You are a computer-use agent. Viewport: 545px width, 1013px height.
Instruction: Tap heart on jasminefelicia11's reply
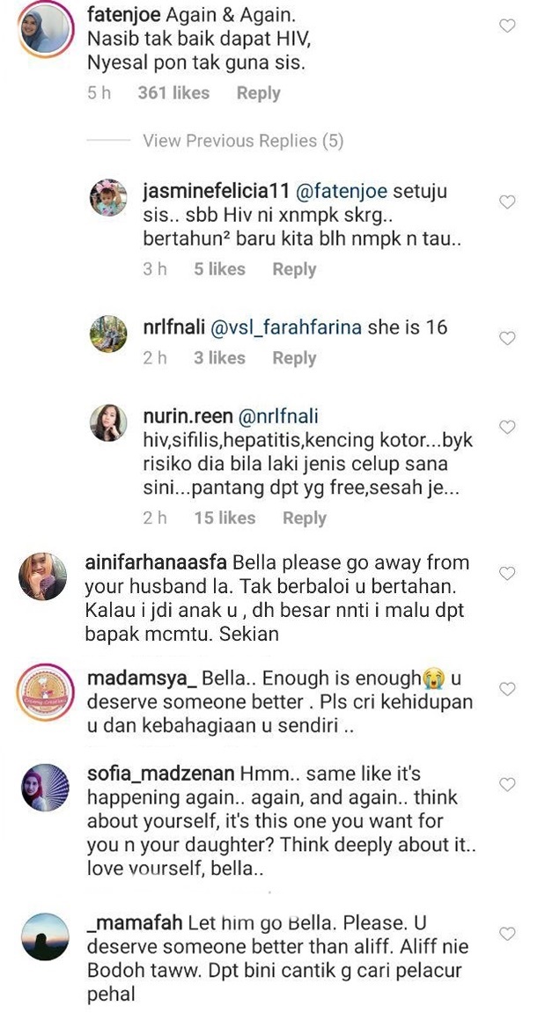pyautogui.click(x=507, y=202)
